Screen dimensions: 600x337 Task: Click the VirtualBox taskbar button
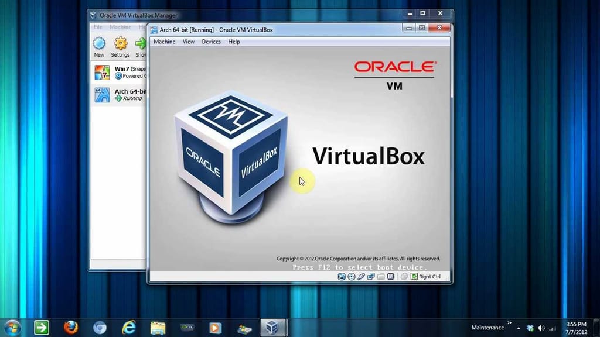273,328
